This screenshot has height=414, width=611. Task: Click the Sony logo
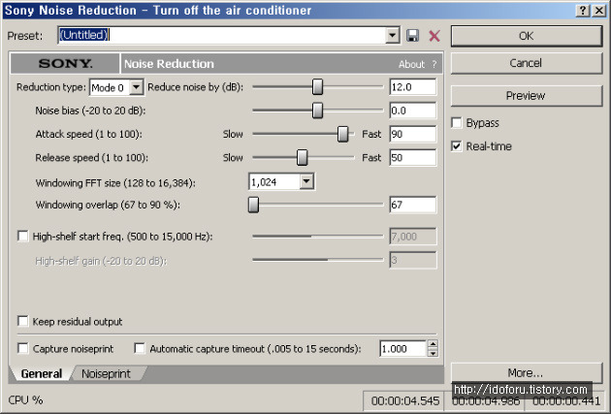point(65,63)
